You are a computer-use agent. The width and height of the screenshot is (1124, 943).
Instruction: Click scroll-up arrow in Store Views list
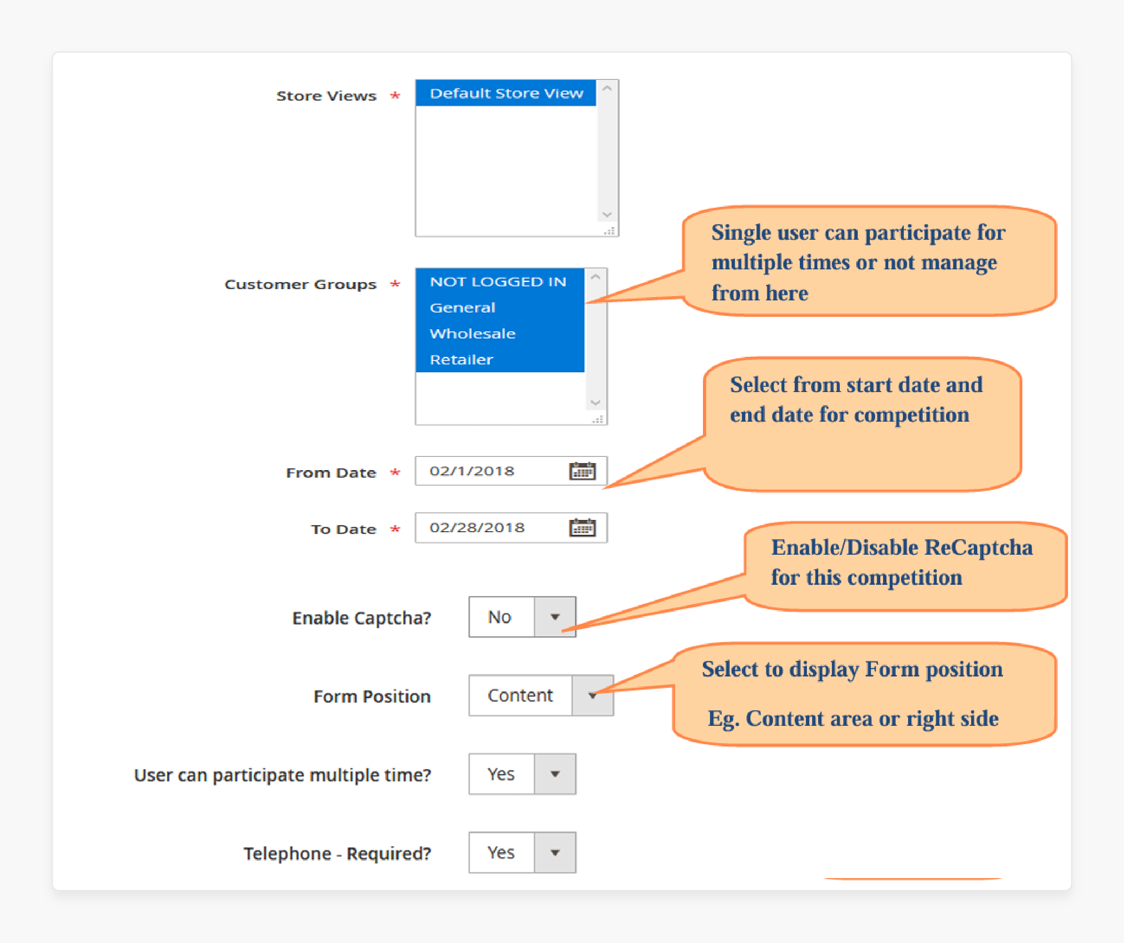(x=607, y=89)
